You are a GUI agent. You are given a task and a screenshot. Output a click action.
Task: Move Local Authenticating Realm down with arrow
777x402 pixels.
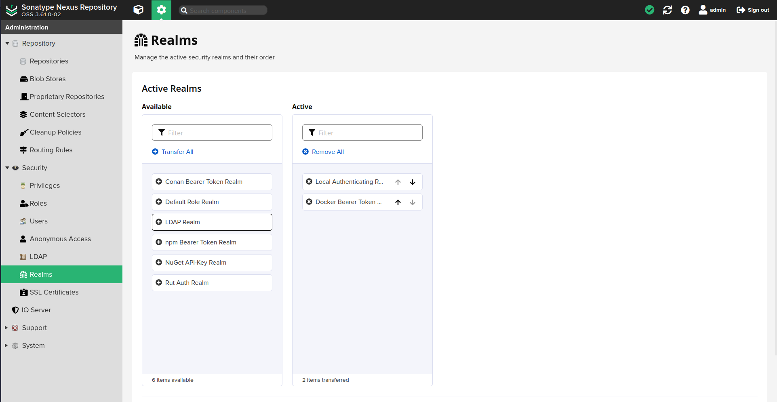click(413, 182)
